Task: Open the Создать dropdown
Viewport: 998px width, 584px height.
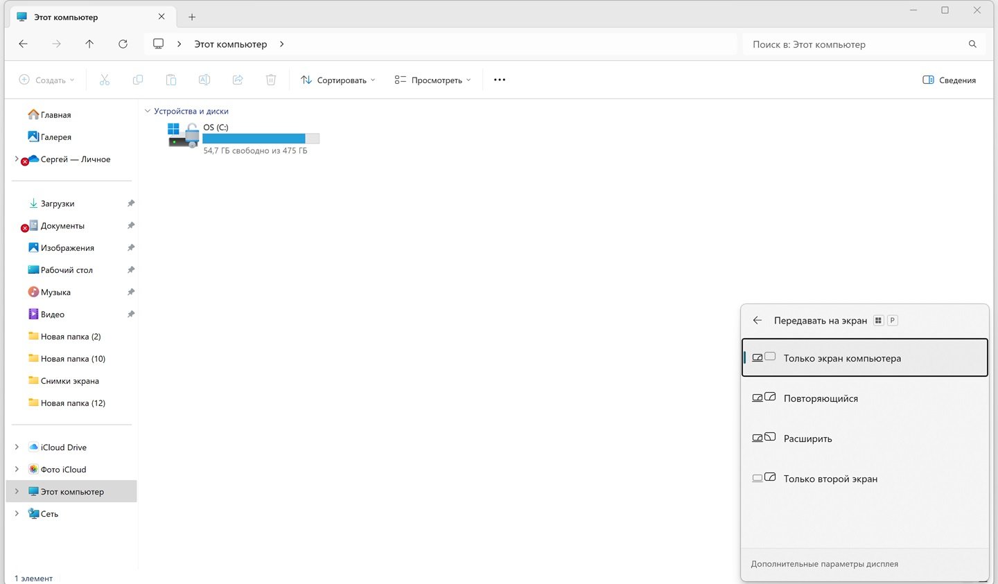Action: point(46,80)
